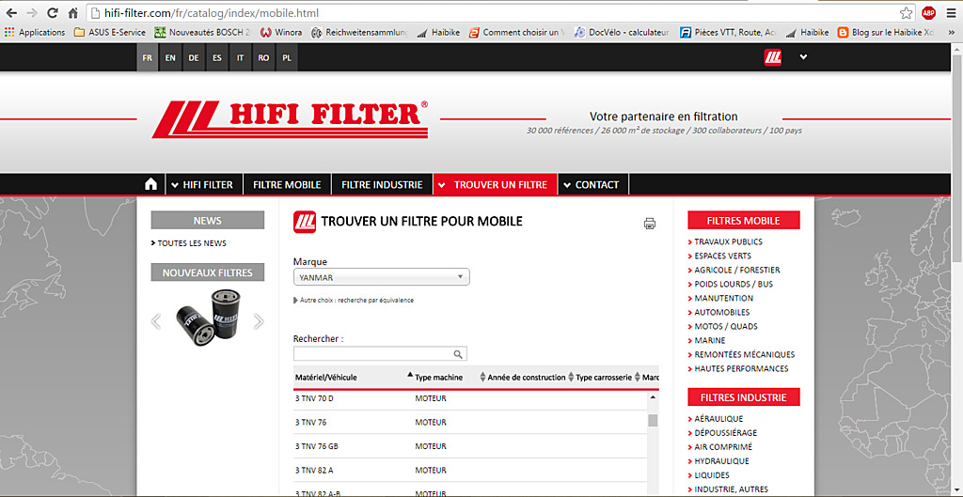This screenshot has width=963, height=497.
Task: Select the 3 TNV 76 GB row
Action: click(x=470, y=446)
